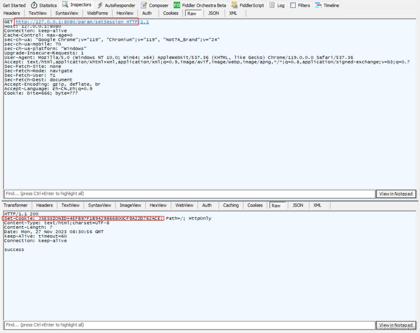Click the Statistics clock icon
The image size is (420, 333).
34,5
